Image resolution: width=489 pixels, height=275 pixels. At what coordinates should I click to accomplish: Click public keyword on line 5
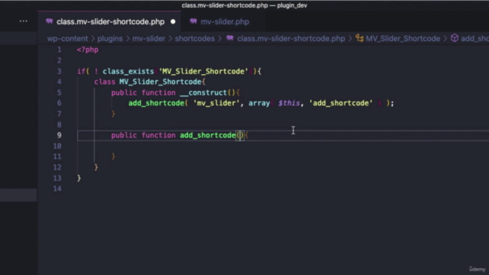pos(124,93)
